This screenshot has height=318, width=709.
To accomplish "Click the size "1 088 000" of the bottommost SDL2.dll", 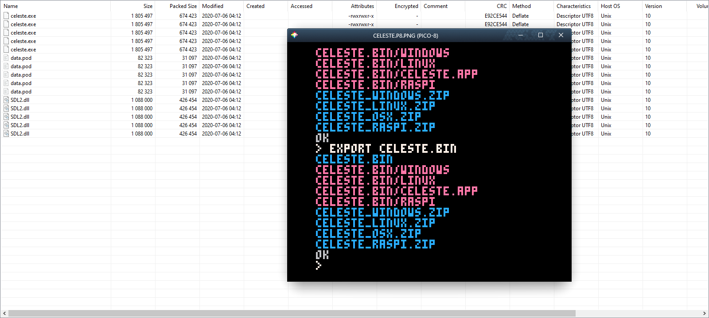I will [x=142, y=134].
